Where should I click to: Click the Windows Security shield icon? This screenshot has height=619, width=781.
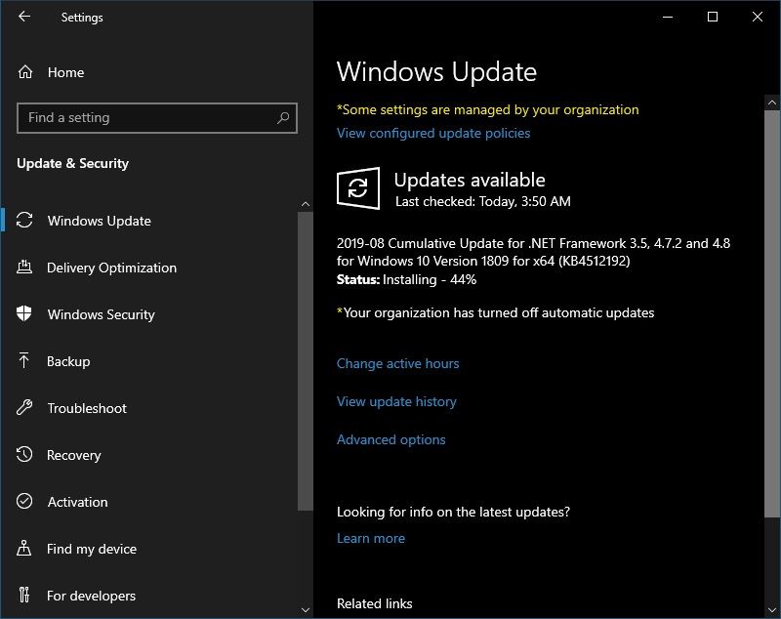(x=23, y=313)
